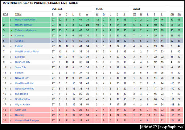
Task: Click the arrow icon next to Aston Villa
Action: tap(11, 110)
